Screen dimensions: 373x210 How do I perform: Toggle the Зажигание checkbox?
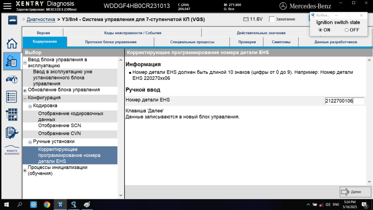[272, 19]
